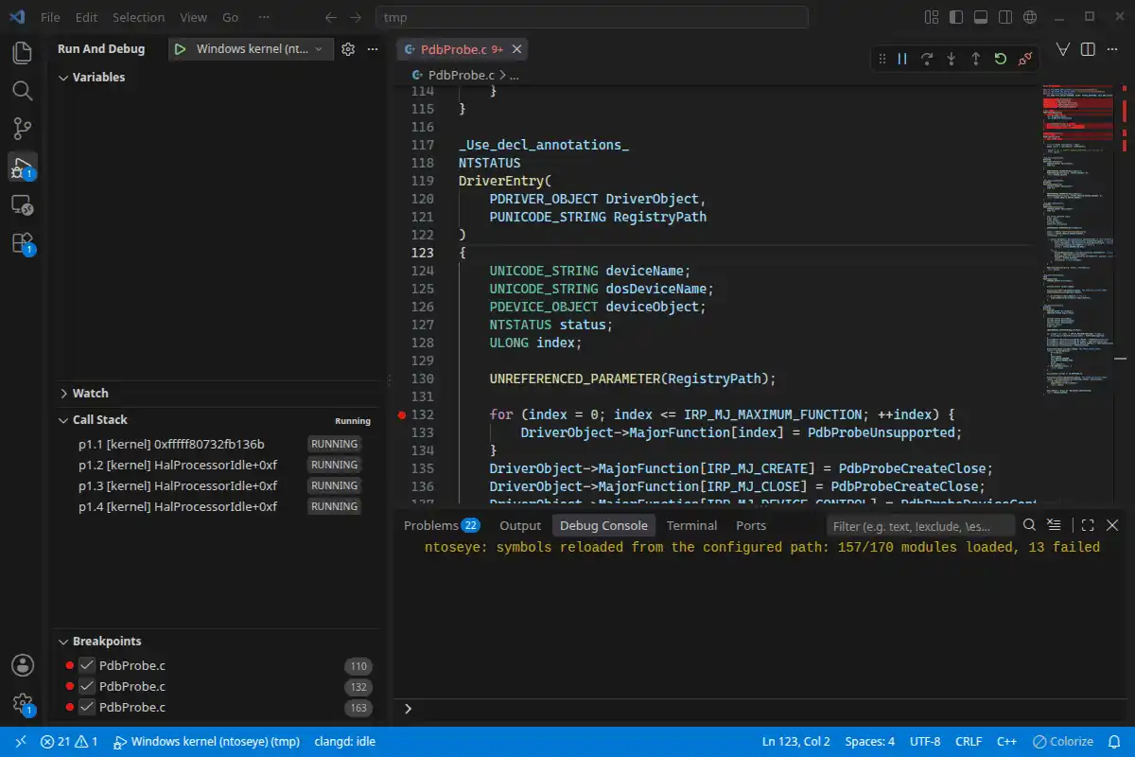Switch to the Output tab
Screen dimensions: 1135x757
point(520,525)
